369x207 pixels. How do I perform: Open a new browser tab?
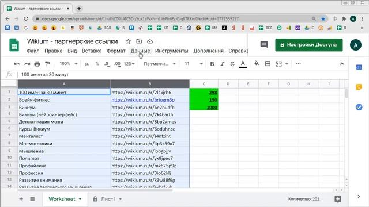click(x=79, y=9)
